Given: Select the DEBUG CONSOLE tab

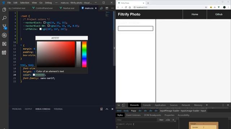Looking at the screenshot, I should coord(43,109).
